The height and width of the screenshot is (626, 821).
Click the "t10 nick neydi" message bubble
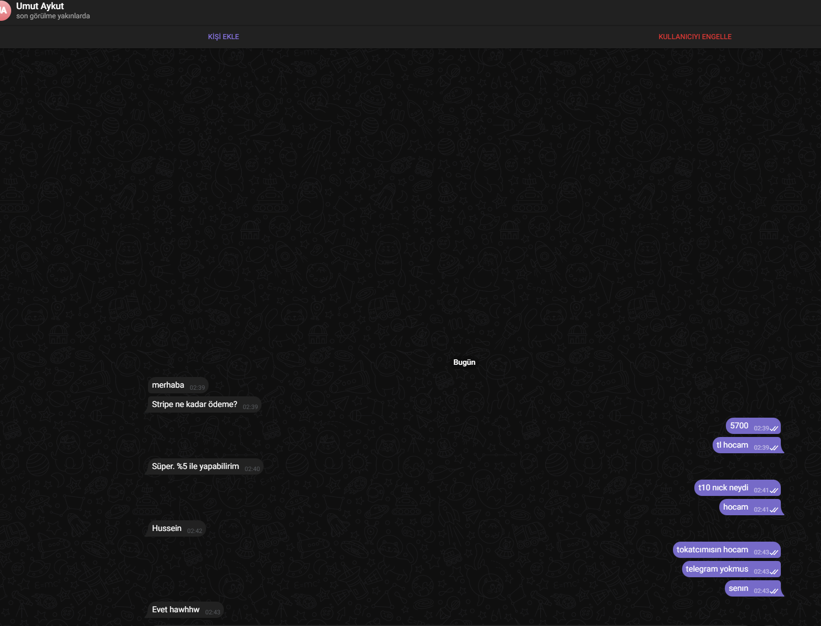pyautogui.click(x=738, y=488)
